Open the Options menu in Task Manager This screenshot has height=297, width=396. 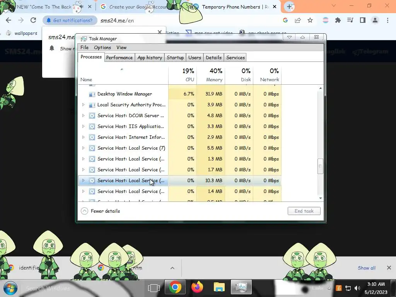click(x=102, y=48)
